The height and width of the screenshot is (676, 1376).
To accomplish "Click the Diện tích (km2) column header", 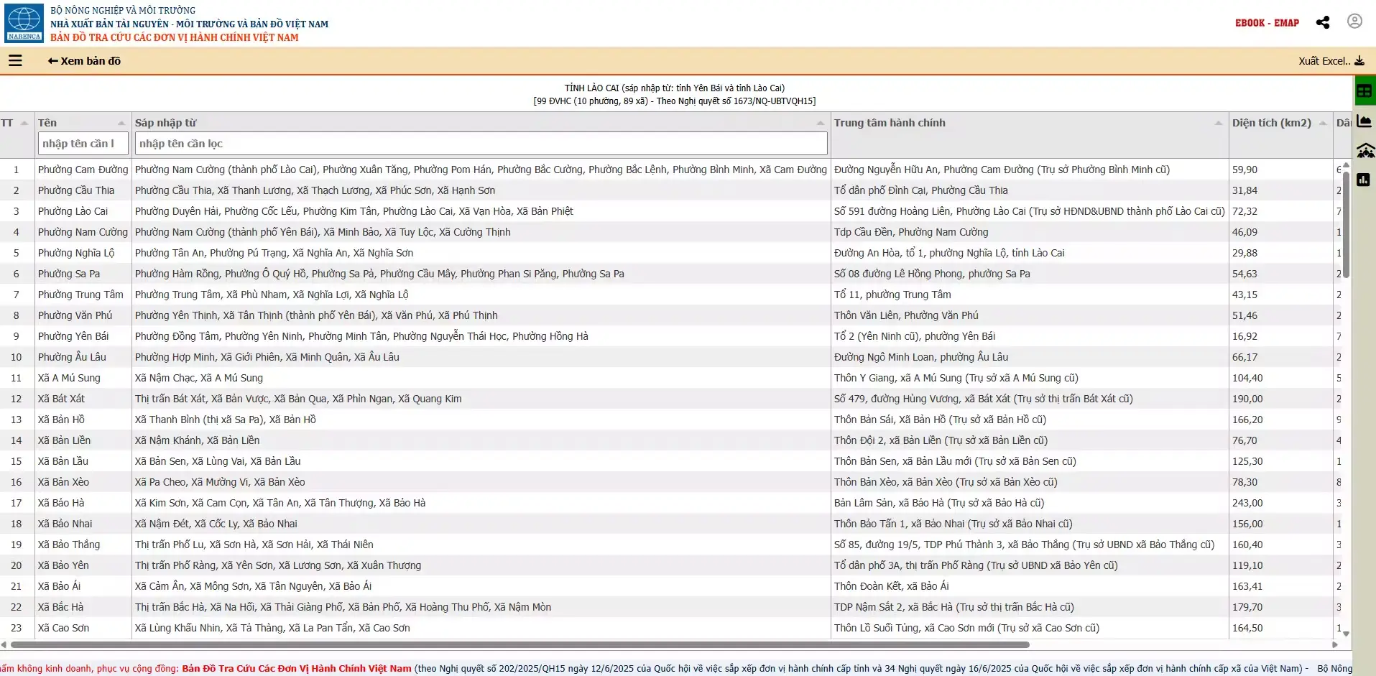I will 1272,123.
